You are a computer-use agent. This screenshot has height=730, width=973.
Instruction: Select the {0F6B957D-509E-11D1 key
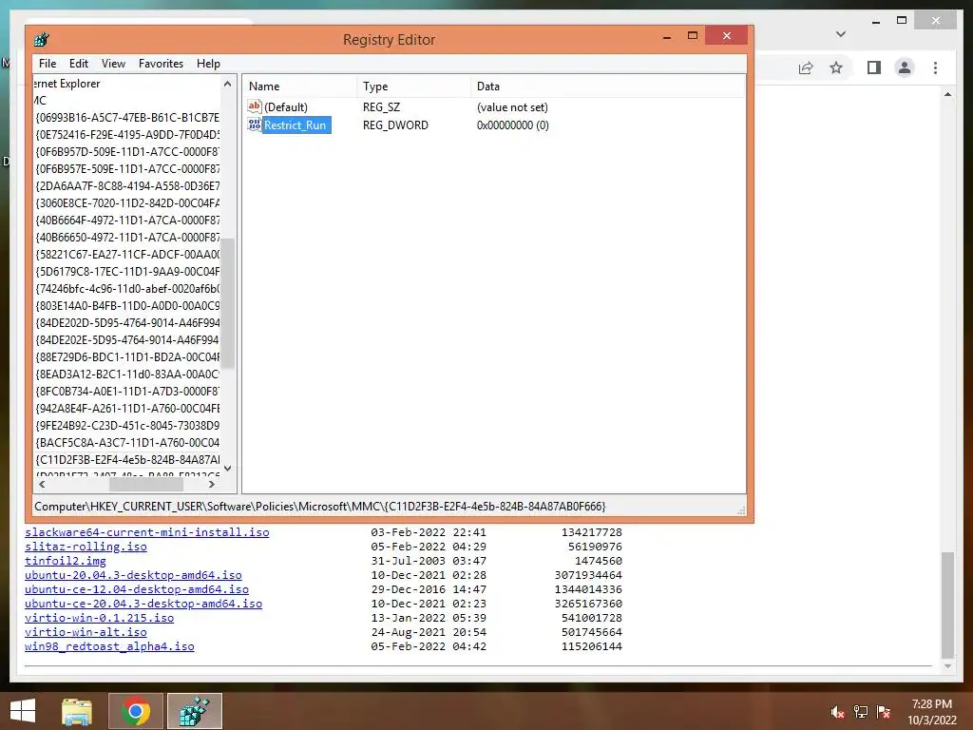click(x=127, y=151)
